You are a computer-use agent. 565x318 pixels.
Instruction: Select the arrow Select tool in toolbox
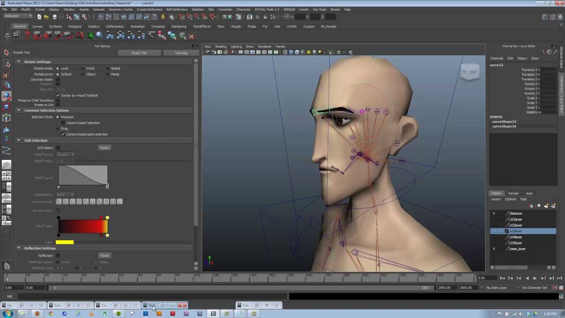point(7,53)
